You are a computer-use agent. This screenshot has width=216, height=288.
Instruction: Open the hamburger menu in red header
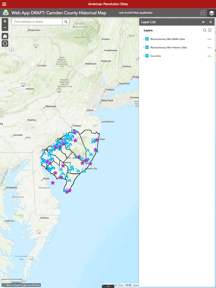tap(4, 4)
